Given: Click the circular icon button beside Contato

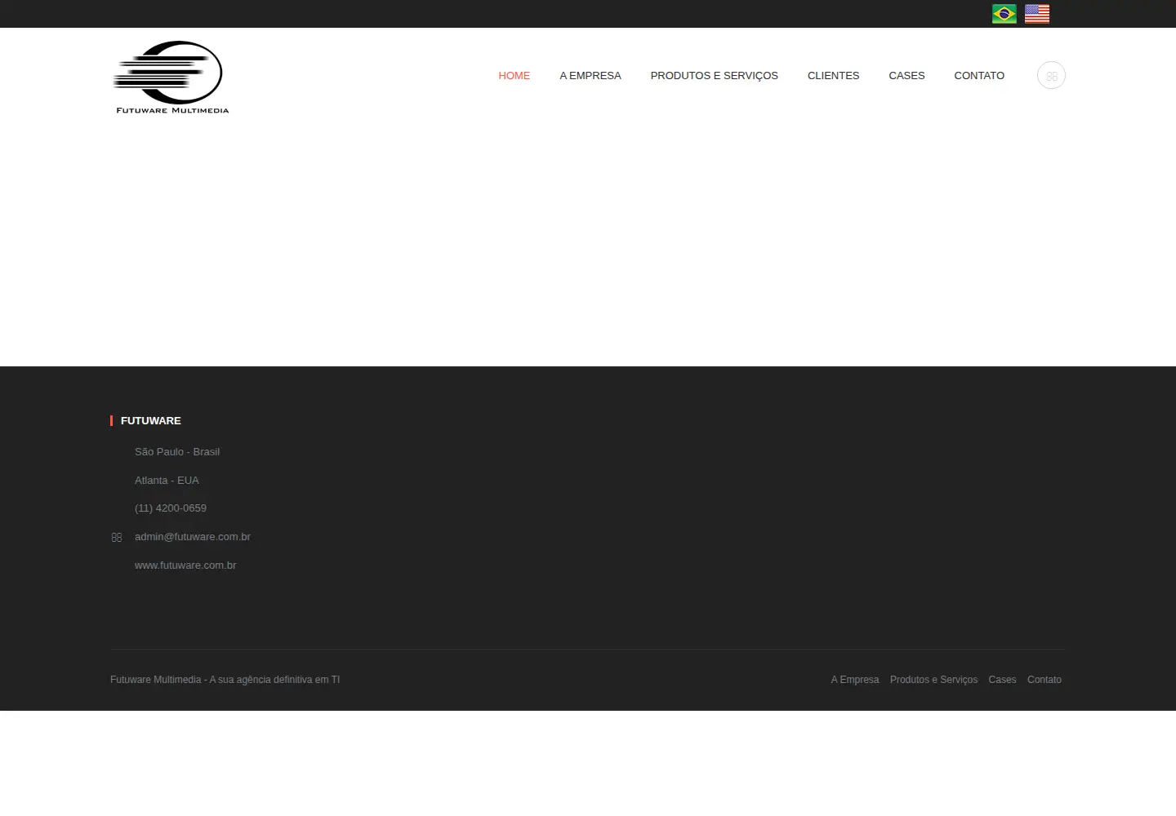Looking at the screenshot, I should 1051,75.
